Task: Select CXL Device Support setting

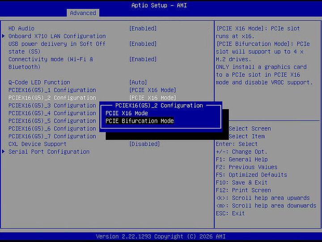Action: pos(38,144)
